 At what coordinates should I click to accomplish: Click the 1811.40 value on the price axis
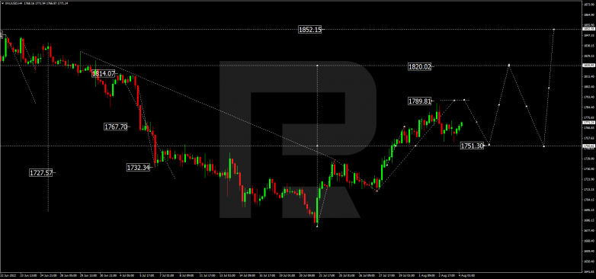(x=588, y=76)
